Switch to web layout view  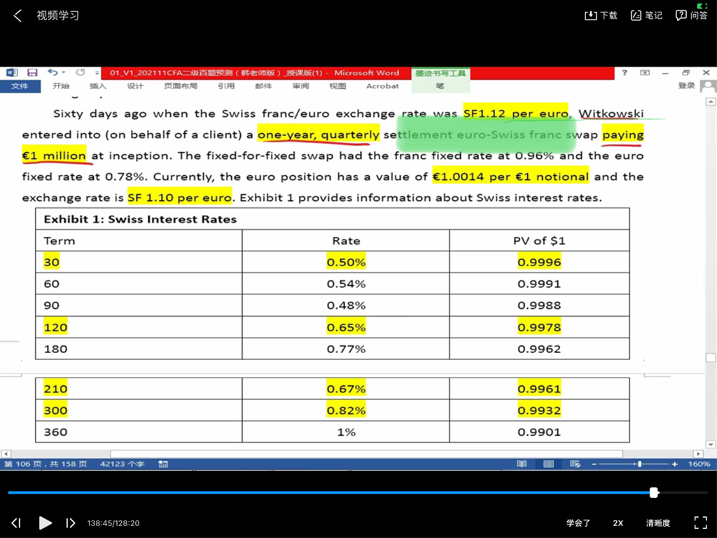tap(574, 464)
